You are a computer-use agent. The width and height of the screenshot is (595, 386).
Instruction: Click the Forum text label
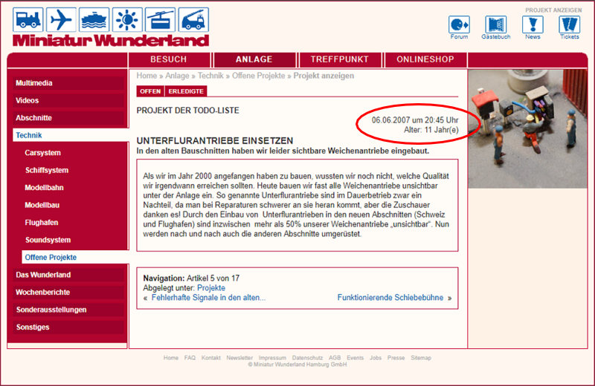click(459, 36)
